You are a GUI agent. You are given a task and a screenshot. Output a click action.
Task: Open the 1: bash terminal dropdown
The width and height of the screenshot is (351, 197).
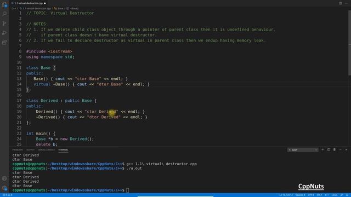[x=303, y=150]
